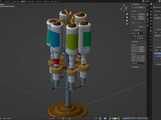Open the Scene properties tab icon
The image size is (161, 120).
[151, 21]
